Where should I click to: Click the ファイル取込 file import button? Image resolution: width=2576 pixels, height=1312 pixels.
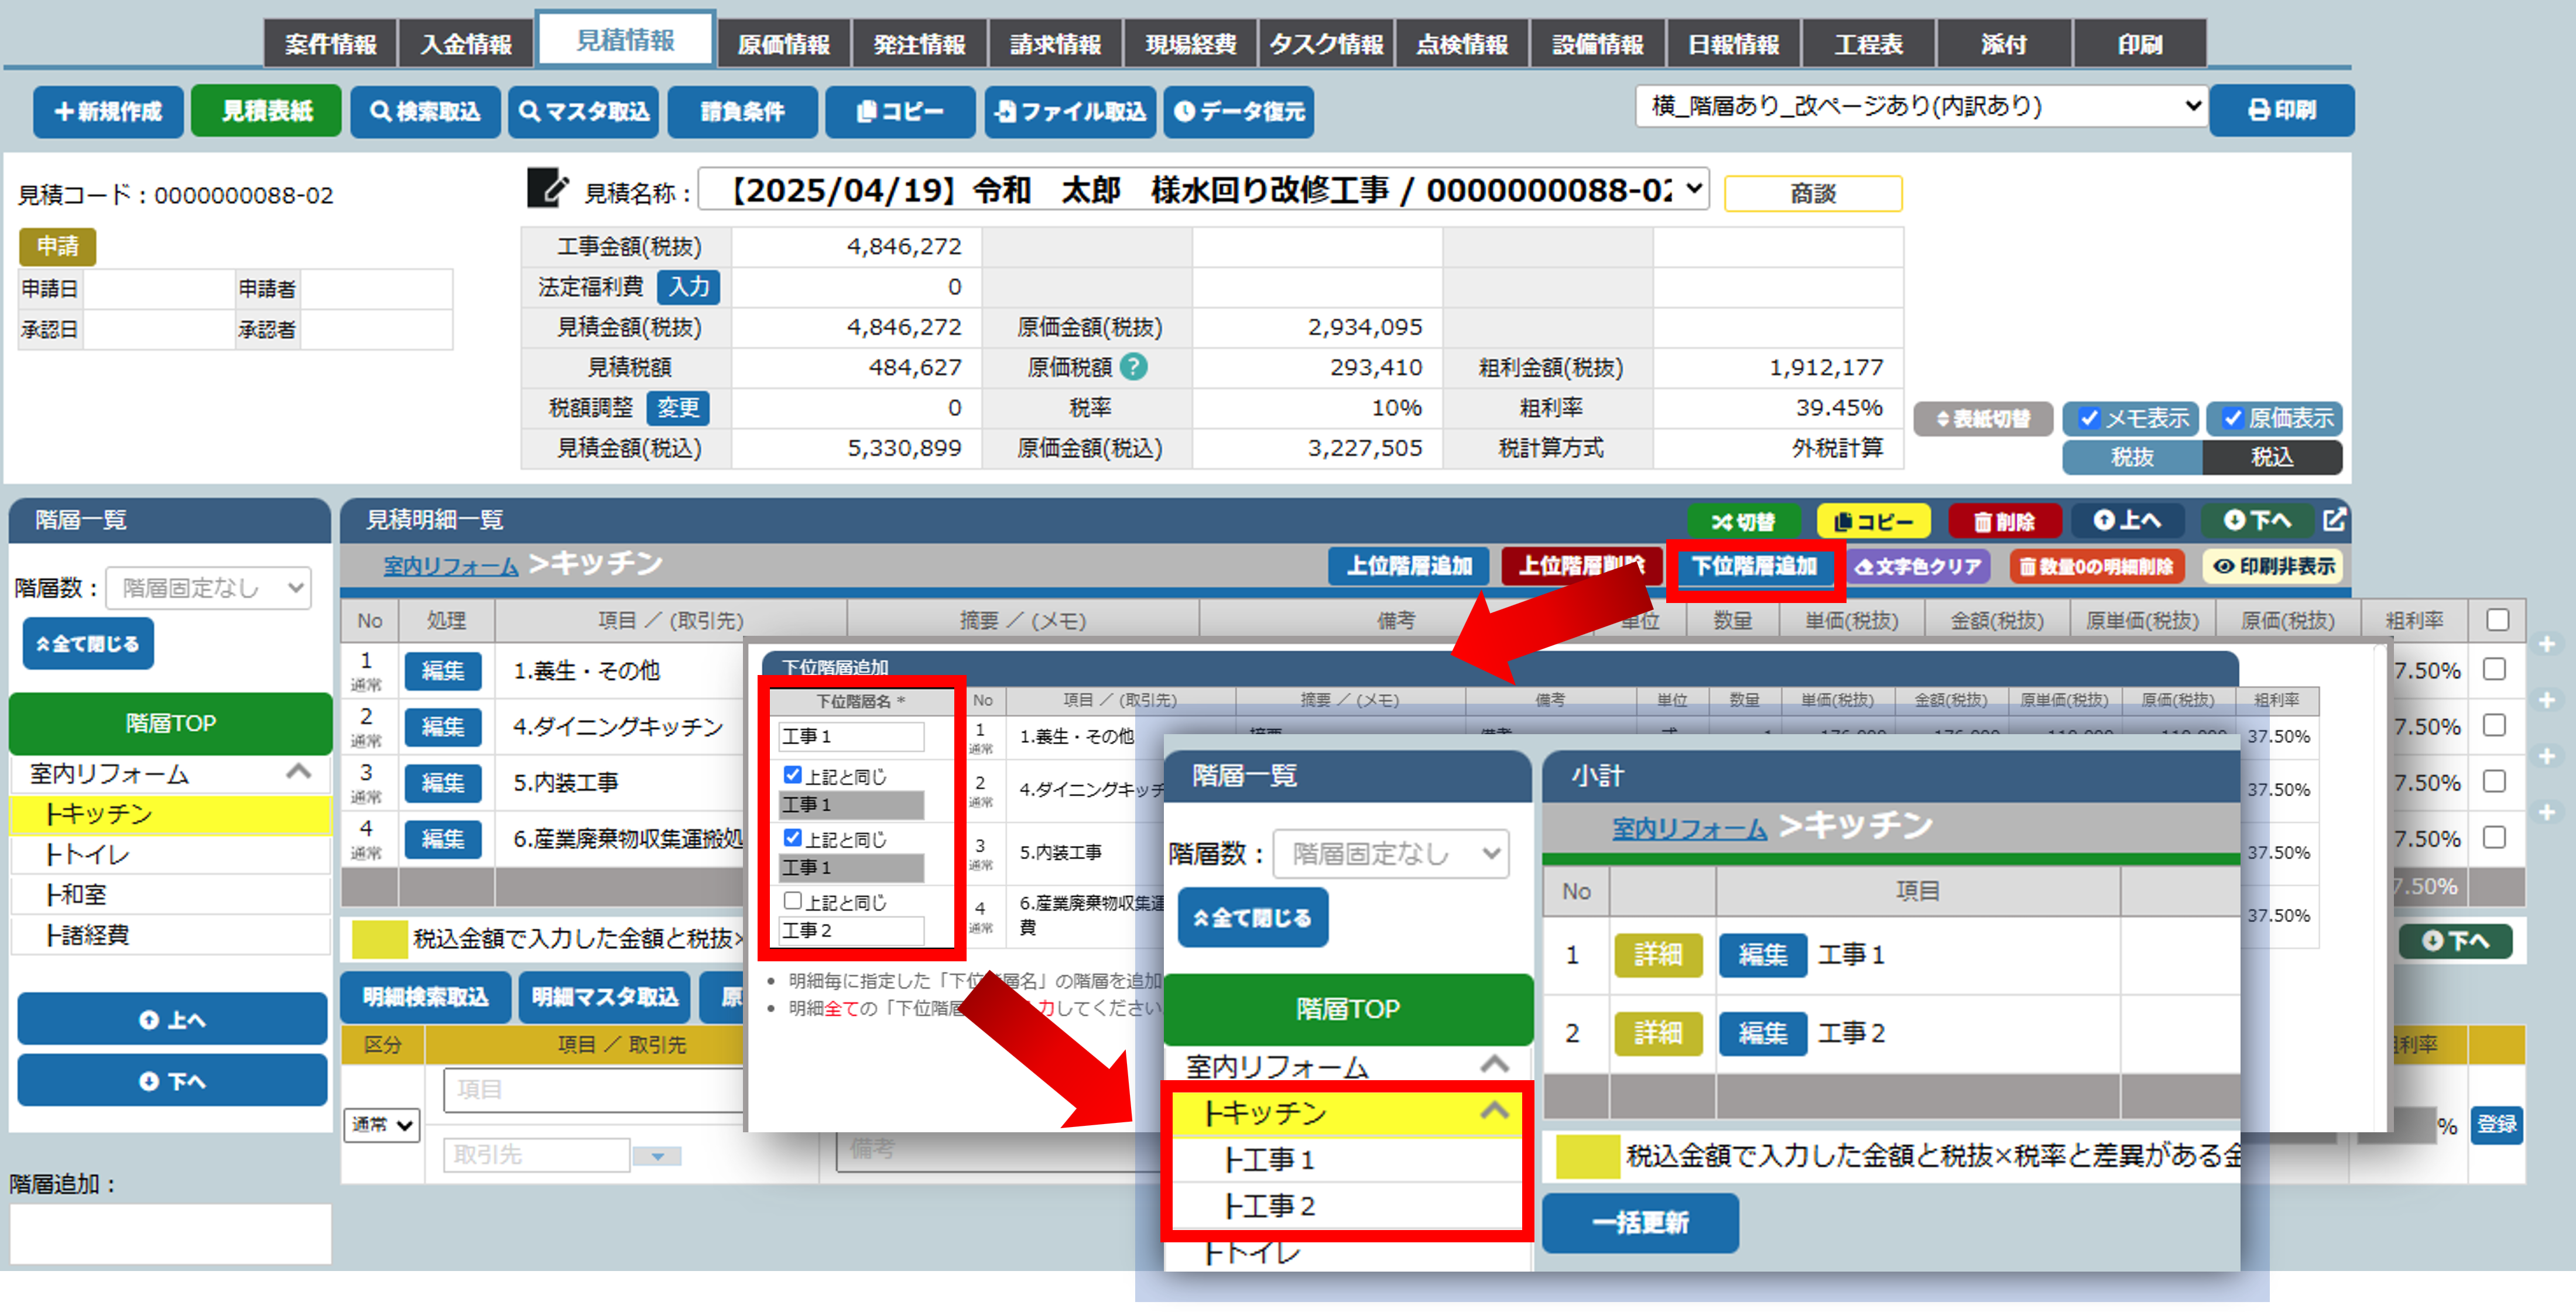click(x=1070, y=111)
